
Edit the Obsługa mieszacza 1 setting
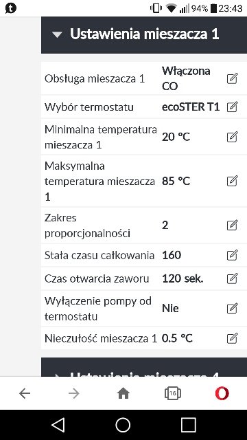[x=232, y=78]
